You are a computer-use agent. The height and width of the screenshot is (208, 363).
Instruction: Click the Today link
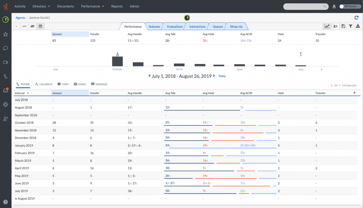point(222,76)
